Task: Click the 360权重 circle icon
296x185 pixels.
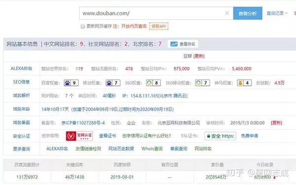Action: (x=149, y=83)
